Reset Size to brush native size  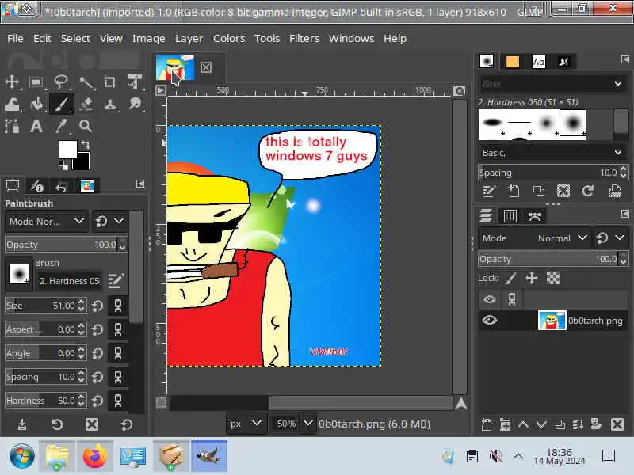[x=97, y=306]
